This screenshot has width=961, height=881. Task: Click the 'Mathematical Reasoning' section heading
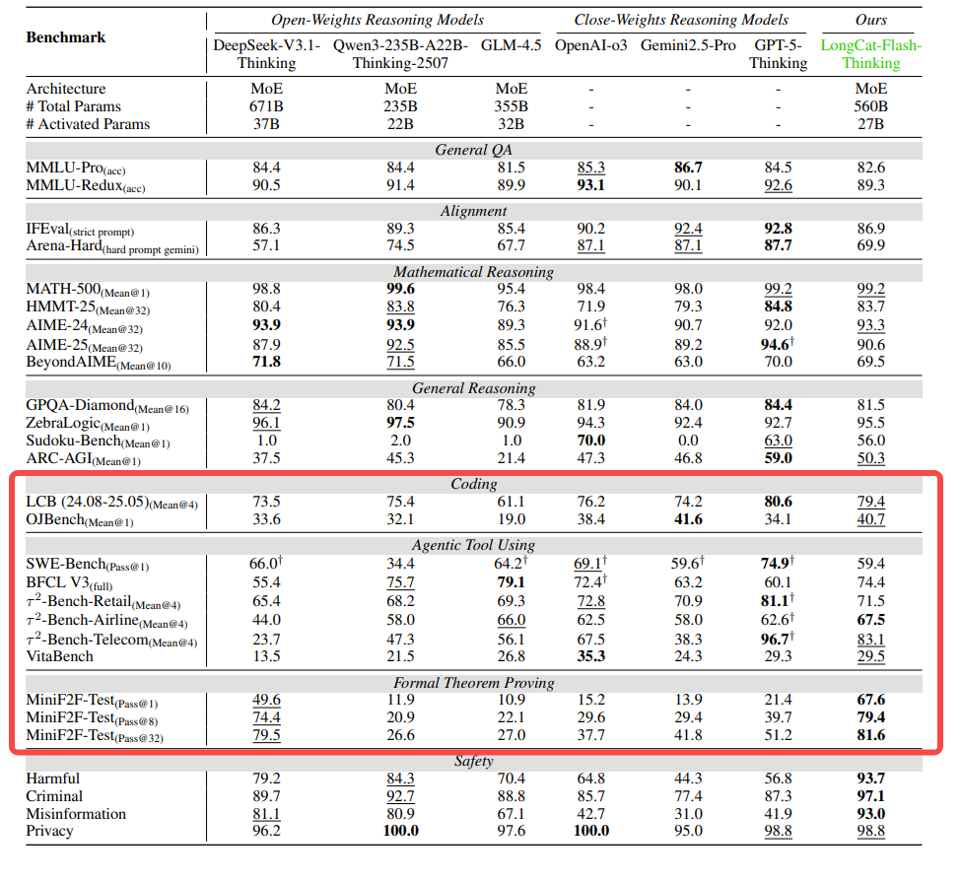[x=474, y=272]
